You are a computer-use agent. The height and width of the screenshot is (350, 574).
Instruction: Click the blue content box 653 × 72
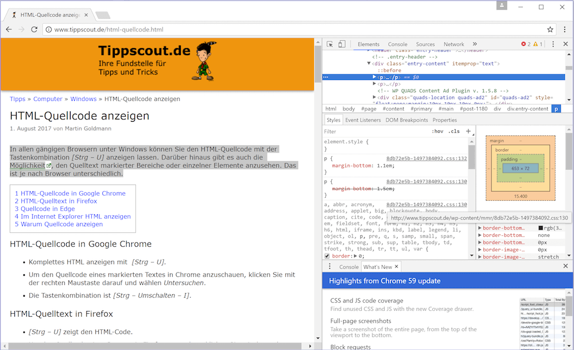click(x=521, y=169)
